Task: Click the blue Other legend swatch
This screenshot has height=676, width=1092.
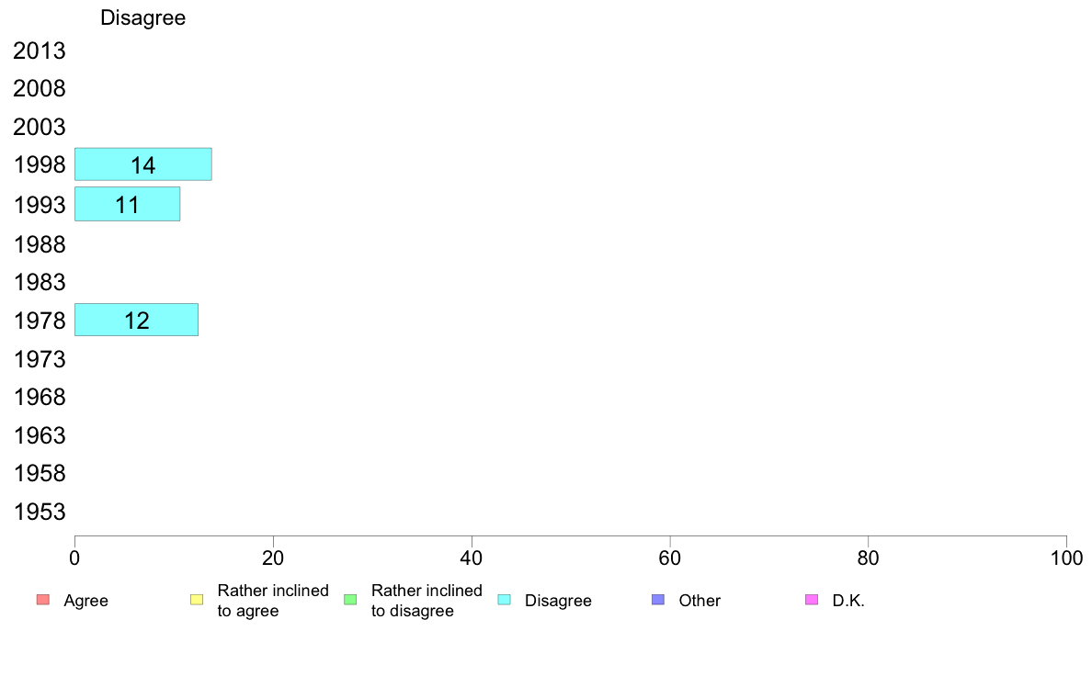Action: coord(658,600)
